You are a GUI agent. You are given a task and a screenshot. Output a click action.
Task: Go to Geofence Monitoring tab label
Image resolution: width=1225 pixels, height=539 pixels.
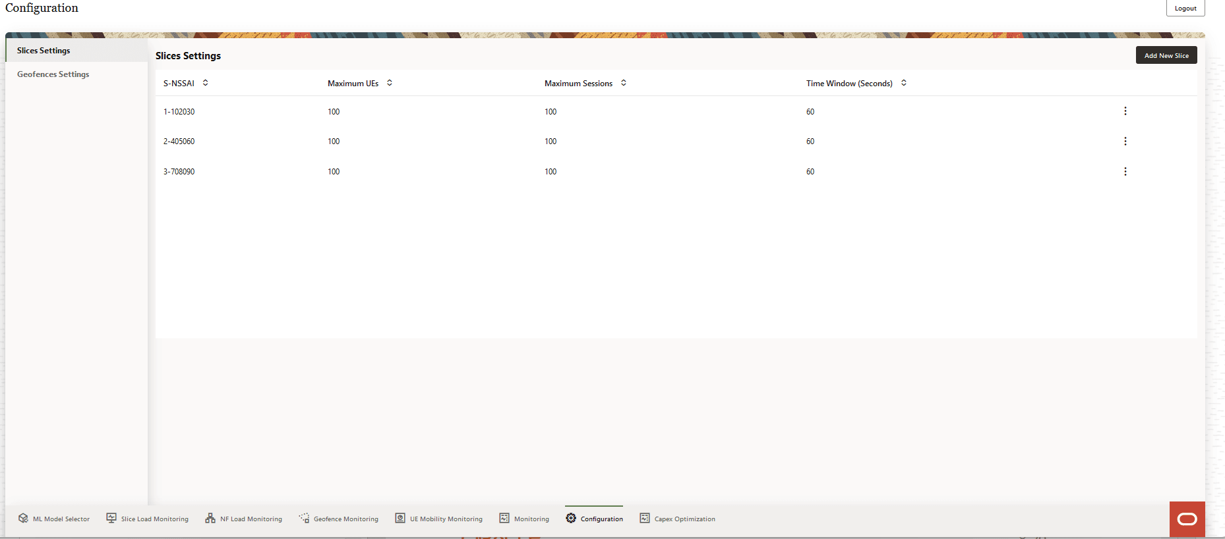346,519
